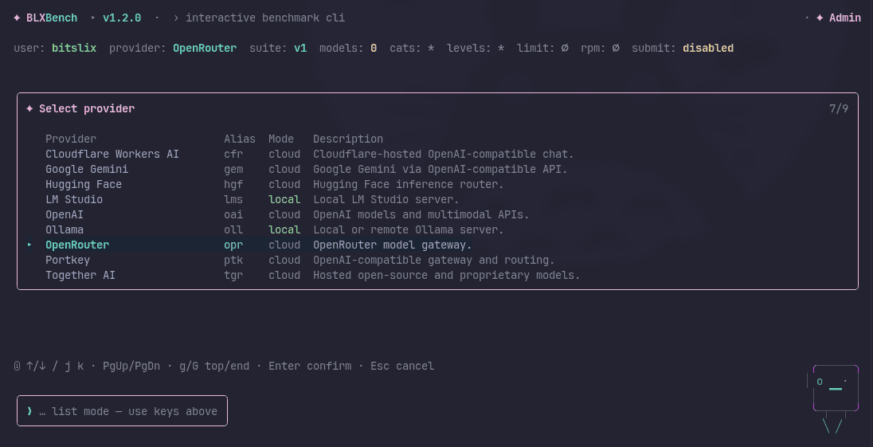This screenshot has height=447, width=873.
Task: Click the Description column header
Action: [x=348, y=139]
